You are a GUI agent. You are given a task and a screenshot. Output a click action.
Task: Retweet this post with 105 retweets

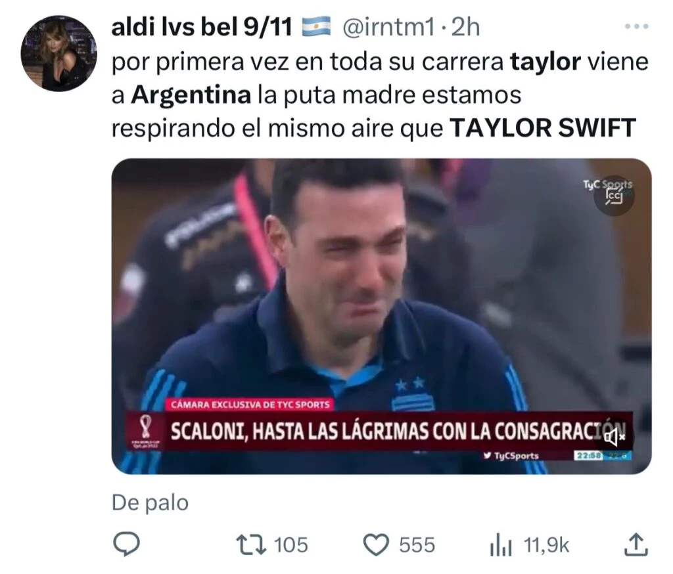coord(252,545)
